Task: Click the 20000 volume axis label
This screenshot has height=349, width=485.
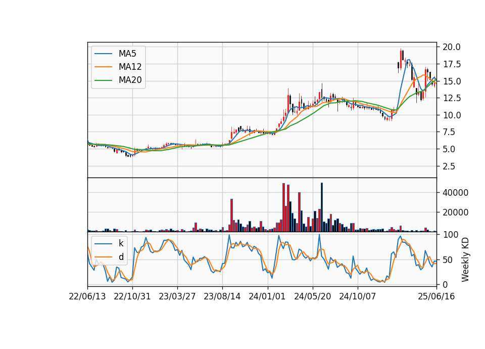Action: (x=455, y=212)
